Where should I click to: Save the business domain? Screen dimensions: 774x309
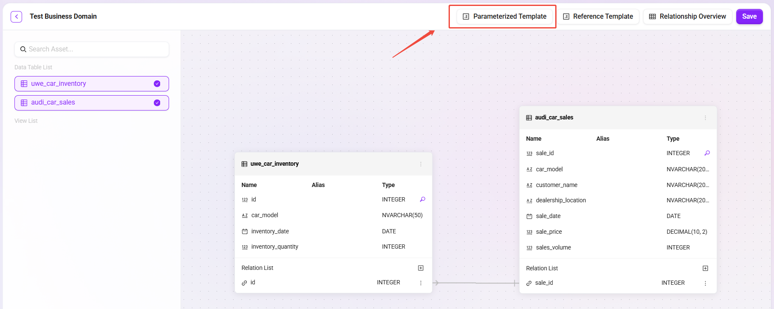[x=749, y=17]
